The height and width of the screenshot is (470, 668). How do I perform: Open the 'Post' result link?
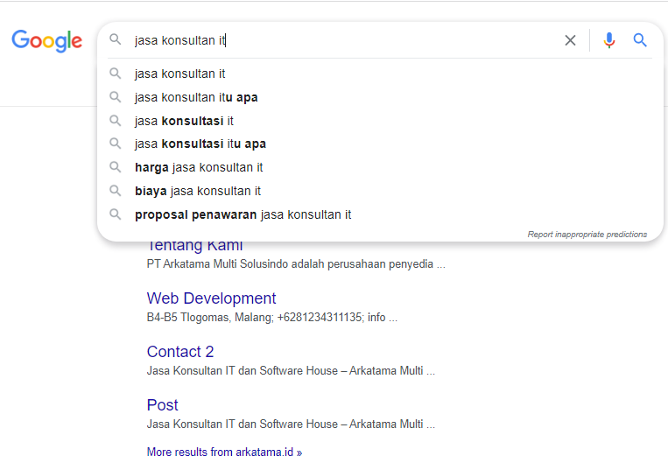pyautogui.click(x=162, y=405)
